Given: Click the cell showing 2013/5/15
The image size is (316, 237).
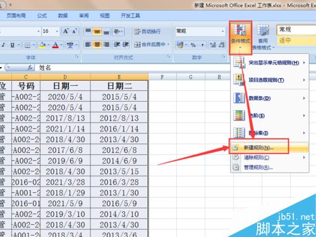Looking at the screenshot, I should 119,171.
